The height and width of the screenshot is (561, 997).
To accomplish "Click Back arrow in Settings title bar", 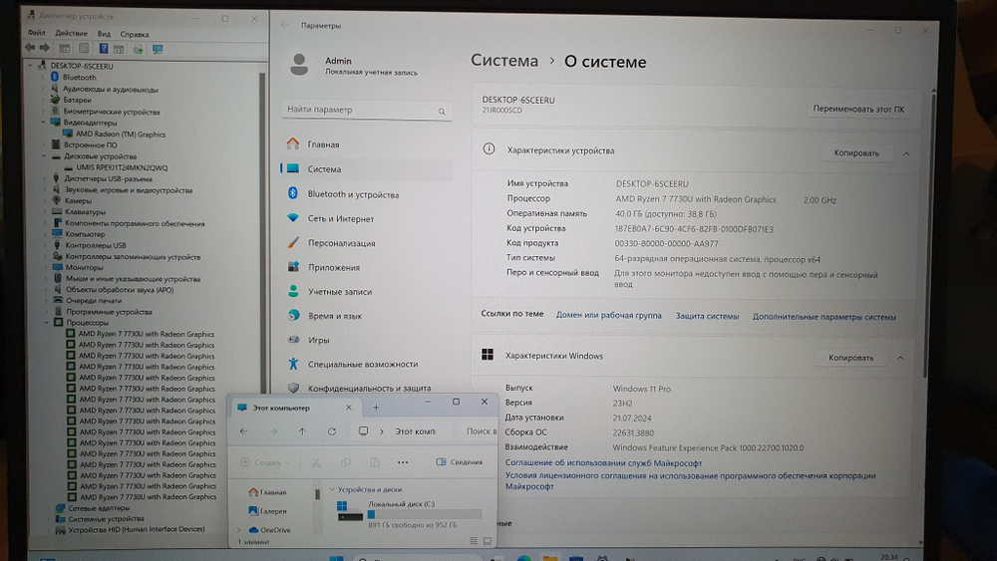I will point(285,26).
